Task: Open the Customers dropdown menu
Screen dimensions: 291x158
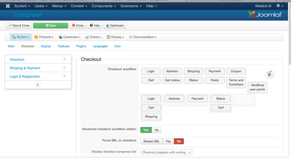Action: click(70, 37)
